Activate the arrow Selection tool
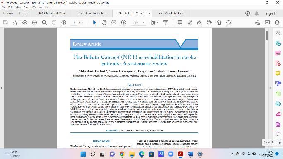The height and width of the screenshot is (159, 283). coord(94,22)
